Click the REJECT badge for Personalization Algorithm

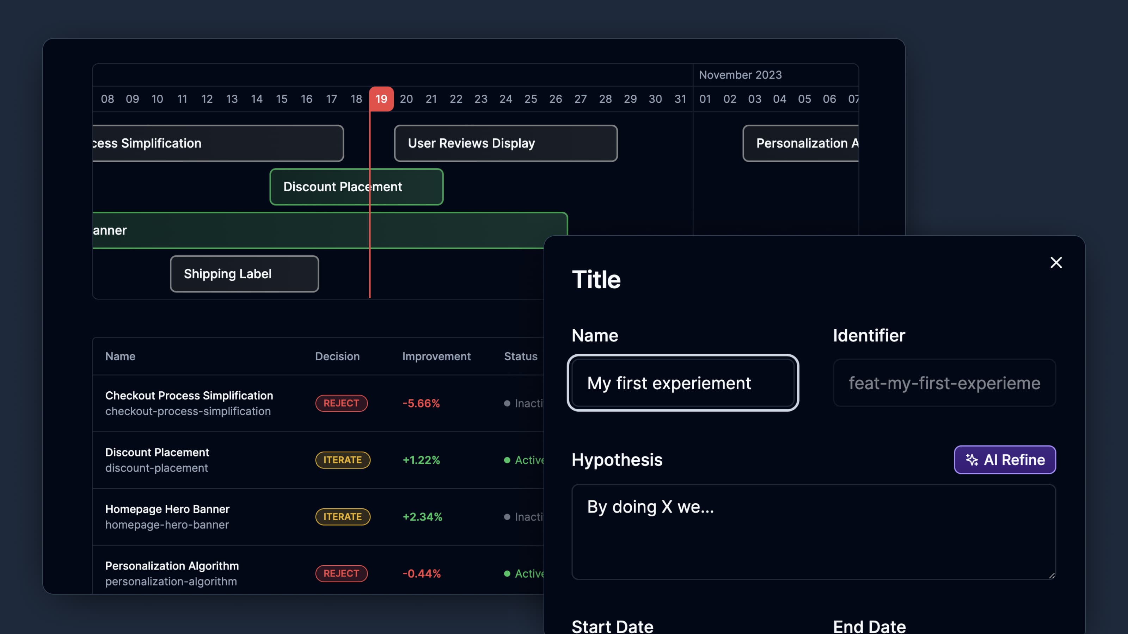341,573
